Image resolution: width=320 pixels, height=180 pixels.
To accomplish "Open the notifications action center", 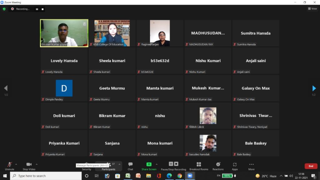I will 313,176.
